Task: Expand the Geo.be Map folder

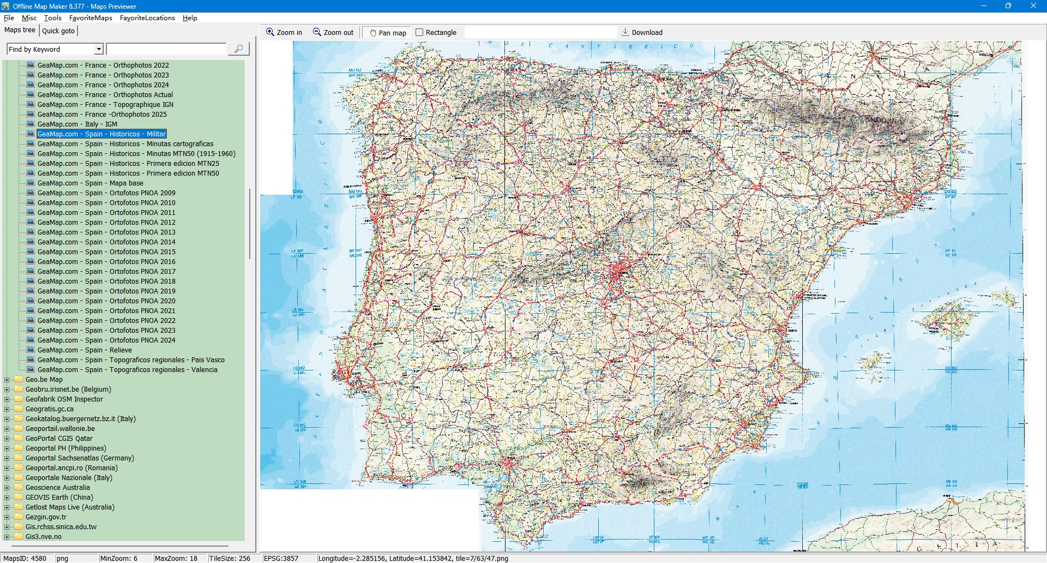Action: coord(7,380)
